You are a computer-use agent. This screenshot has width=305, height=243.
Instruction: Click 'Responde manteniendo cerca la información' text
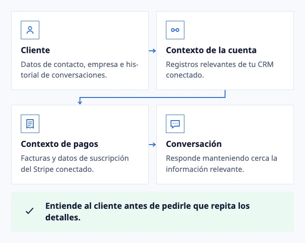(x=221, y=164)
